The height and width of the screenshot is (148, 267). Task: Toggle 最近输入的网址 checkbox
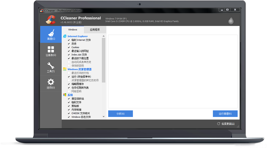click(x=69, y=51)
